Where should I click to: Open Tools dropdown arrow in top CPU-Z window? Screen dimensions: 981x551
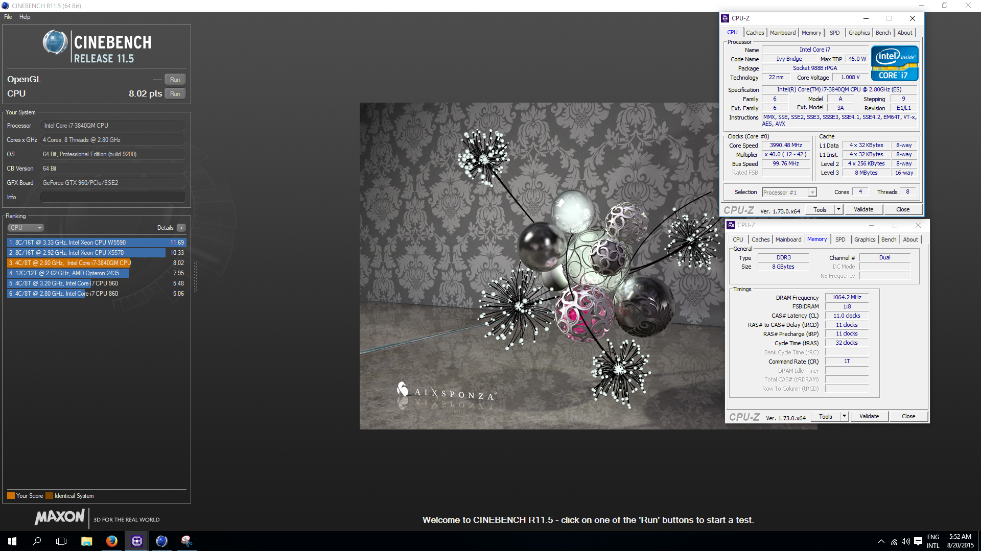[838, 210]
